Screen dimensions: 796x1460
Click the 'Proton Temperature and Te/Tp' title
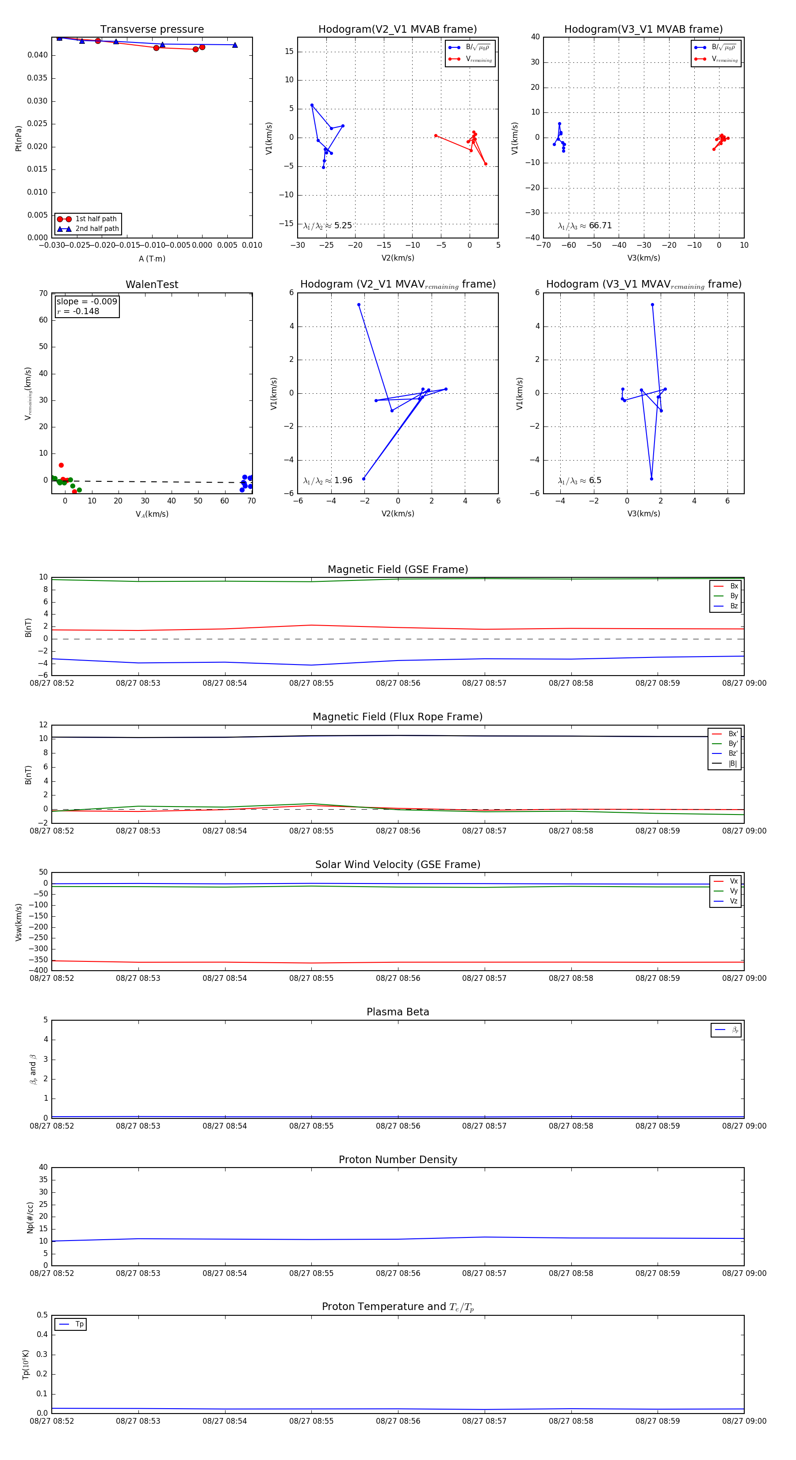pyautogui.click(x=398, y=1307)
